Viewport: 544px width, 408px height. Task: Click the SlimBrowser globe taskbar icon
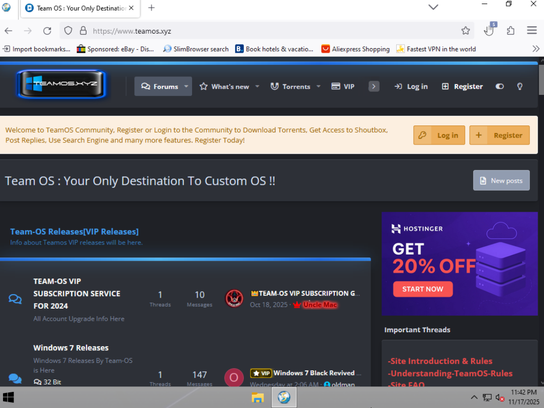[x=284, y=397]
